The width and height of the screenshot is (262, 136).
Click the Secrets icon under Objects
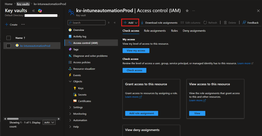pos(75,94)
